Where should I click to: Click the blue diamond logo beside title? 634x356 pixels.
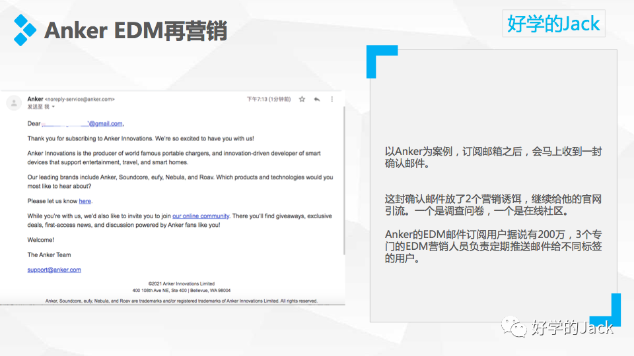[x=24, y=30]
